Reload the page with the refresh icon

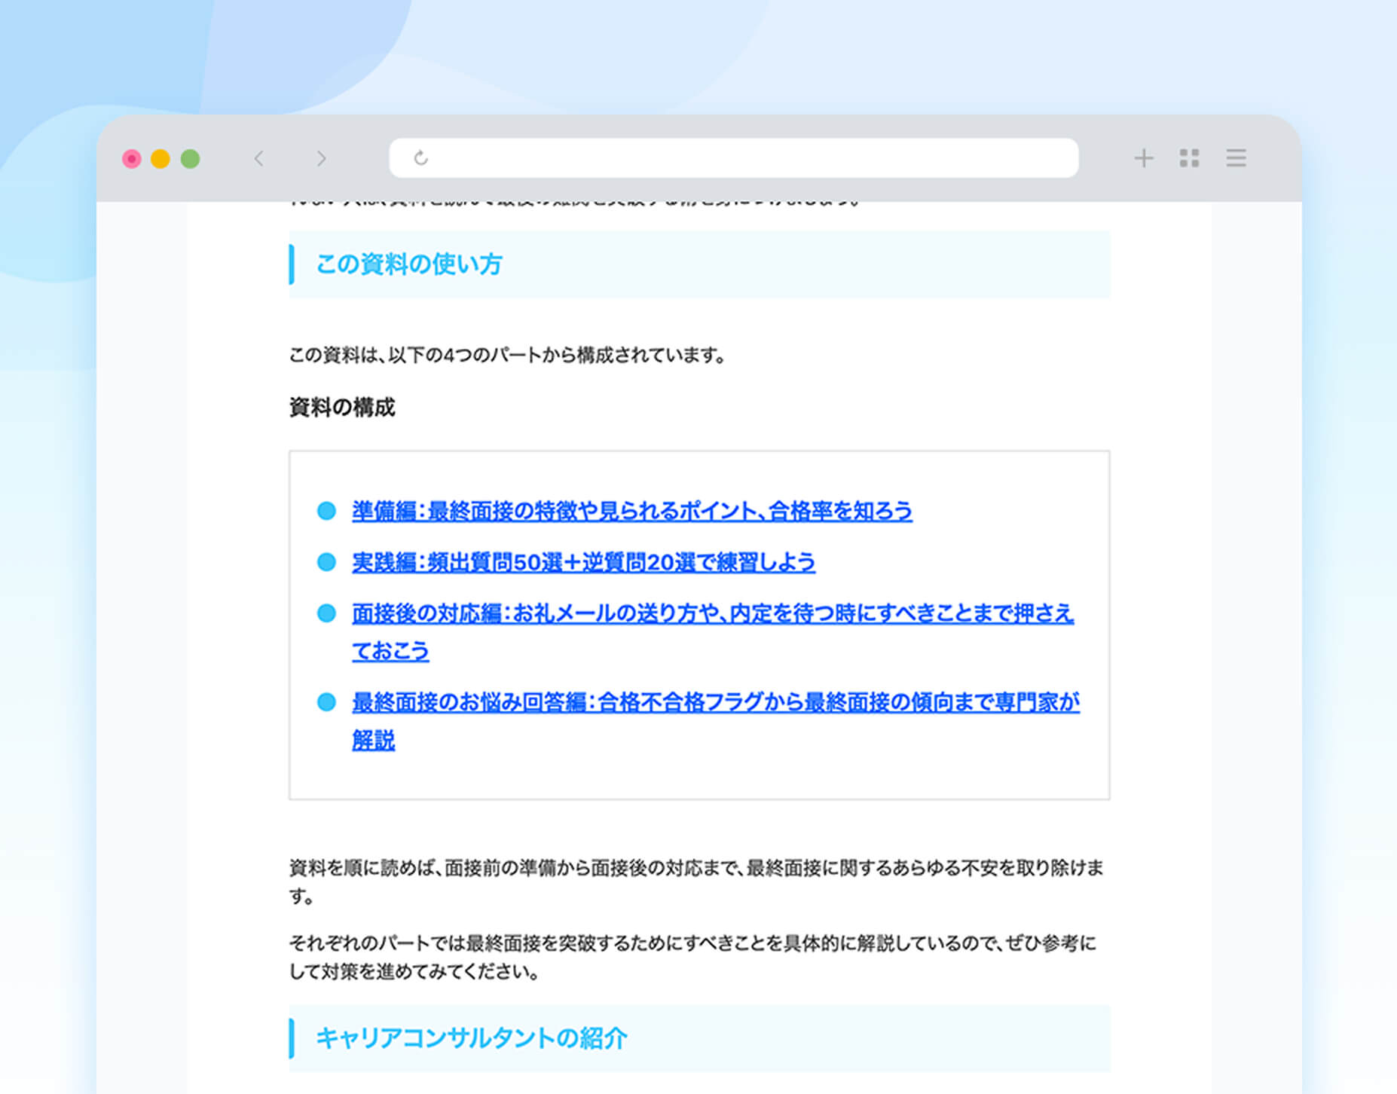tap(421, 158)
